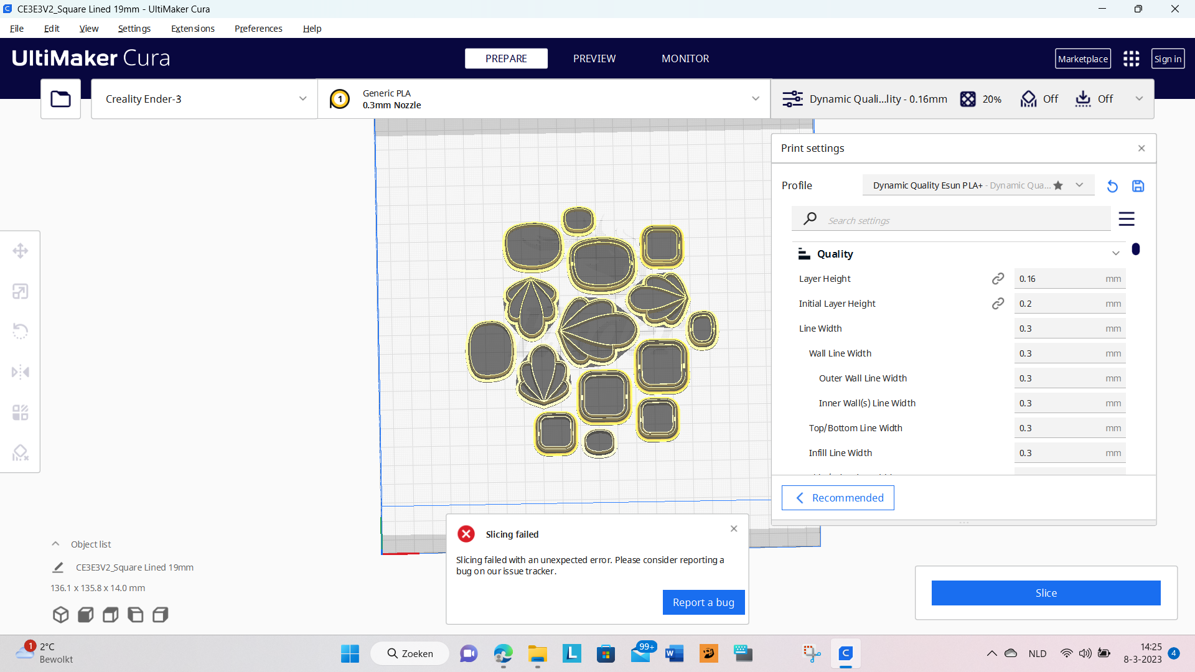
Task: Open Microsoft Edge from taskbar
Action: coord(503,653)
